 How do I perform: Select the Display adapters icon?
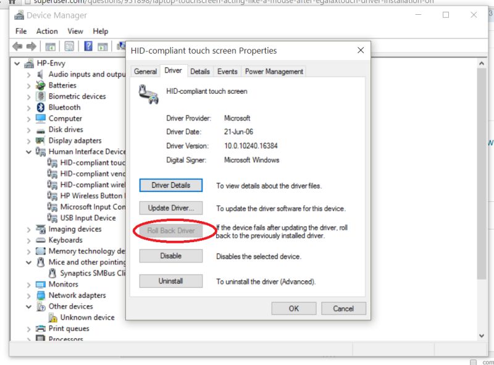click(x=40, y=141)
